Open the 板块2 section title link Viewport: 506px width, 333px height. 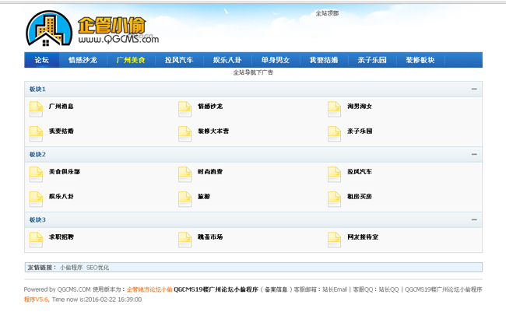(x=37, y=155)
